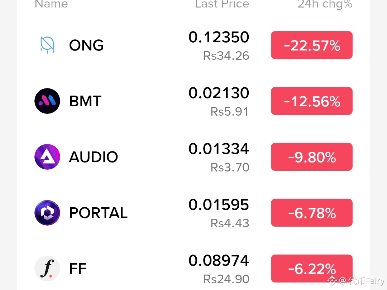Toggle the BMT -12.56% change badge
Screen dimensions: 387x290
312,101
